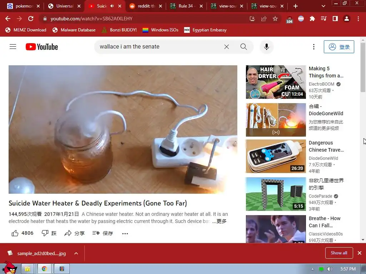Click the install app icon in address bar
Screen dimensions: 366x274
pyautogui.click(x=252, y=19)
